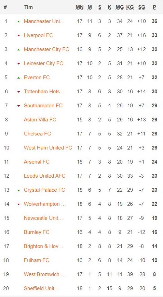The image size is (163, 297).
Task: Click the red down arrow beside Wolverhampton
Action: [x=18, y=204]
